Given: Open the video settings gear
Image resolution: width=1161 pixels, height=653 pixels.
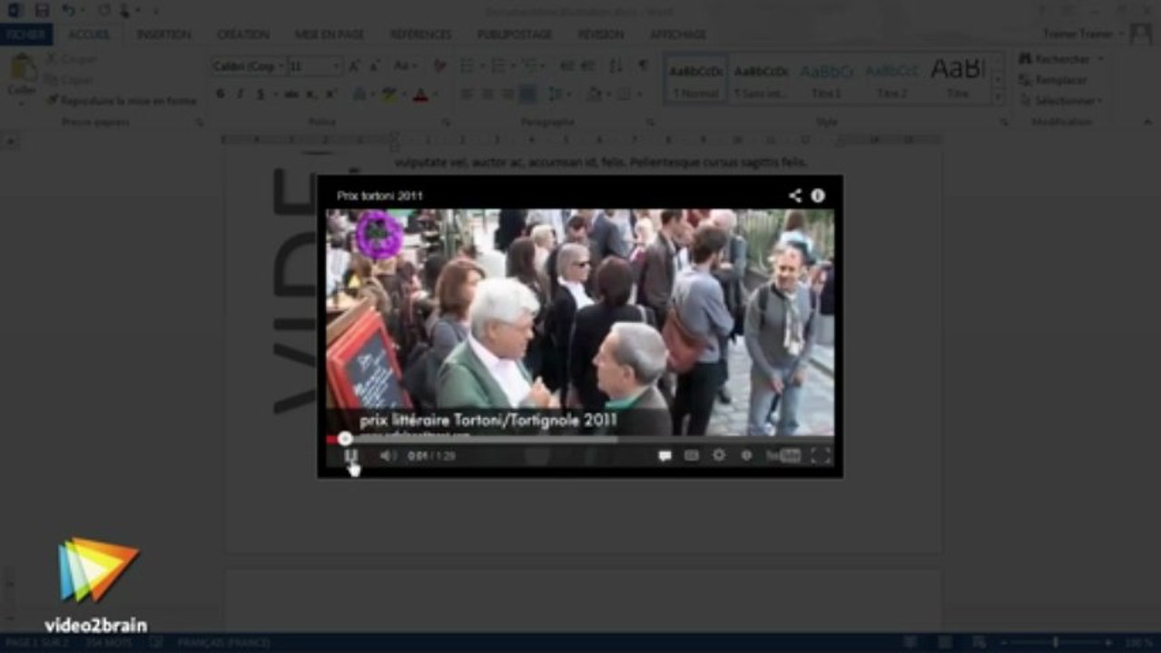Looking at the screenshot, I should (x=719, y=455).
